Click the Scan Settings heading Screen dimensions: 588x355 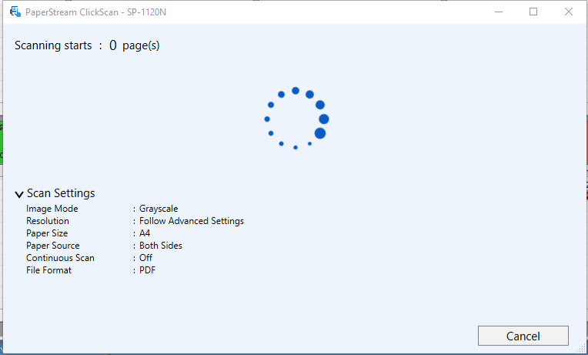61,193
